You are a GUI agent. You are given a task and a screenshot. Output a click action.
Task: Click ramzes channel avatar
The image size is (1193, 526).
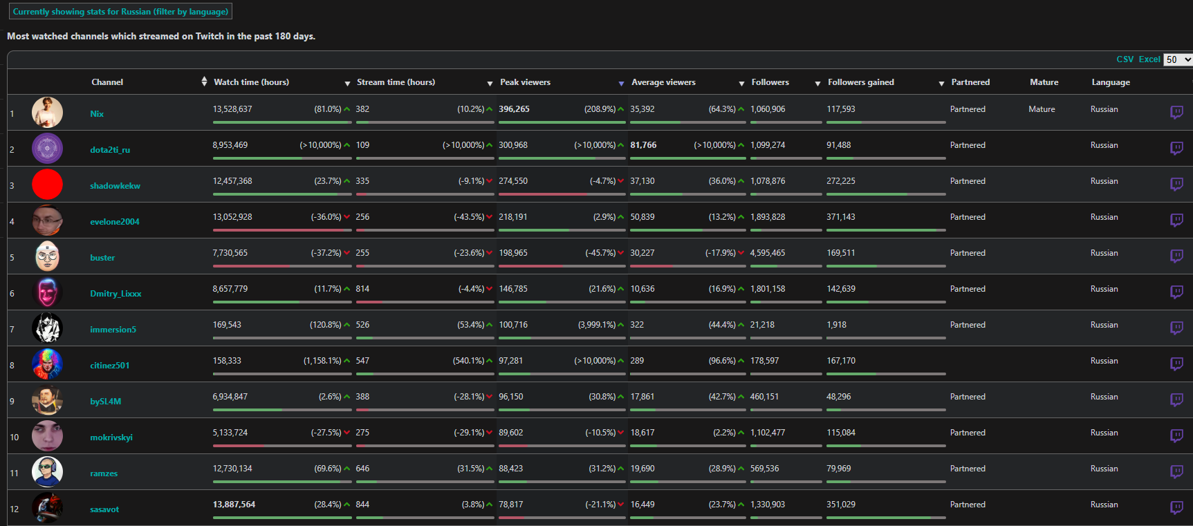[x=47, y=472]
